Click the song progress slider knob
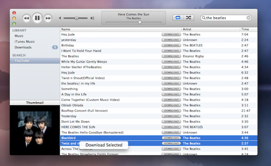This screenshot has height=166, width=271. click(139, 22)
